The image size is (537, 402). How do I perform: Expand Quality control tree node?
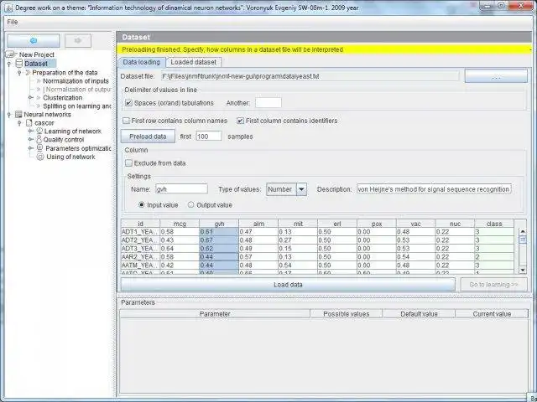pos(31,140)
